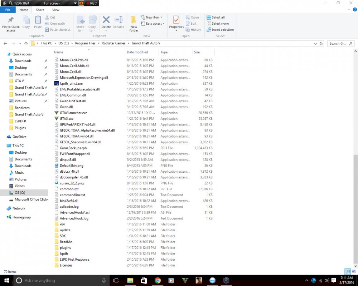
Task: Click Invert selection in ribbon
Action: (x=220, y=30)
